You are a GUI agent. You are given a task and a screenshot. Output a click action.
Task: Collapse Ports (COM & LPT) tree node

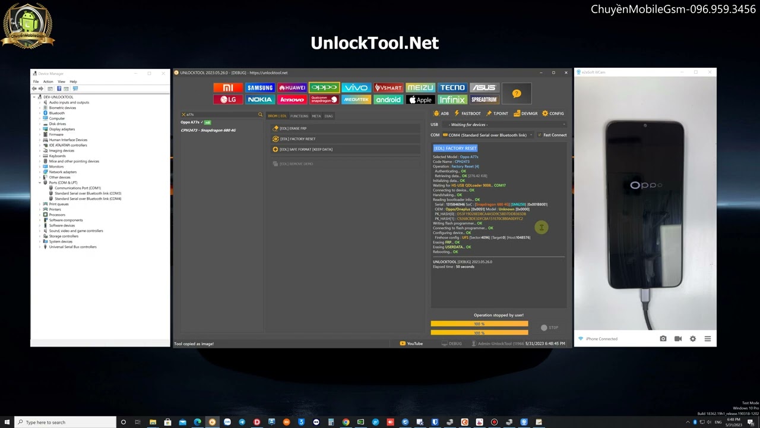[x=40, y=182]
